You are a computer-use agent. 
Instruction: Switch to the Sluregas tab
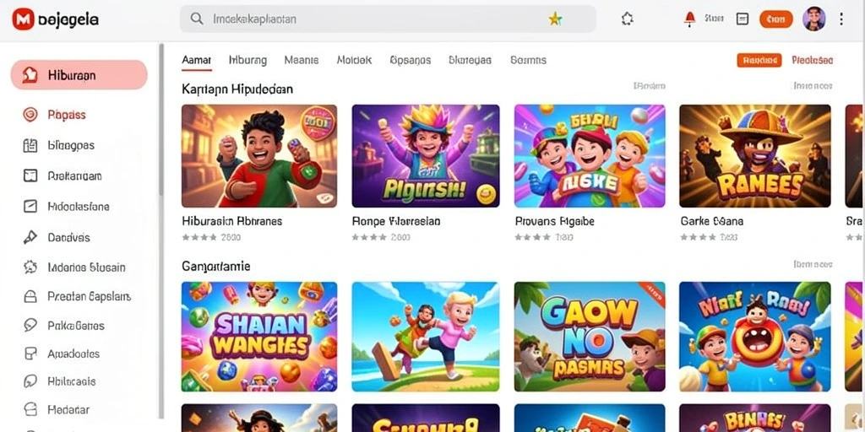click(x=470, y=60)
